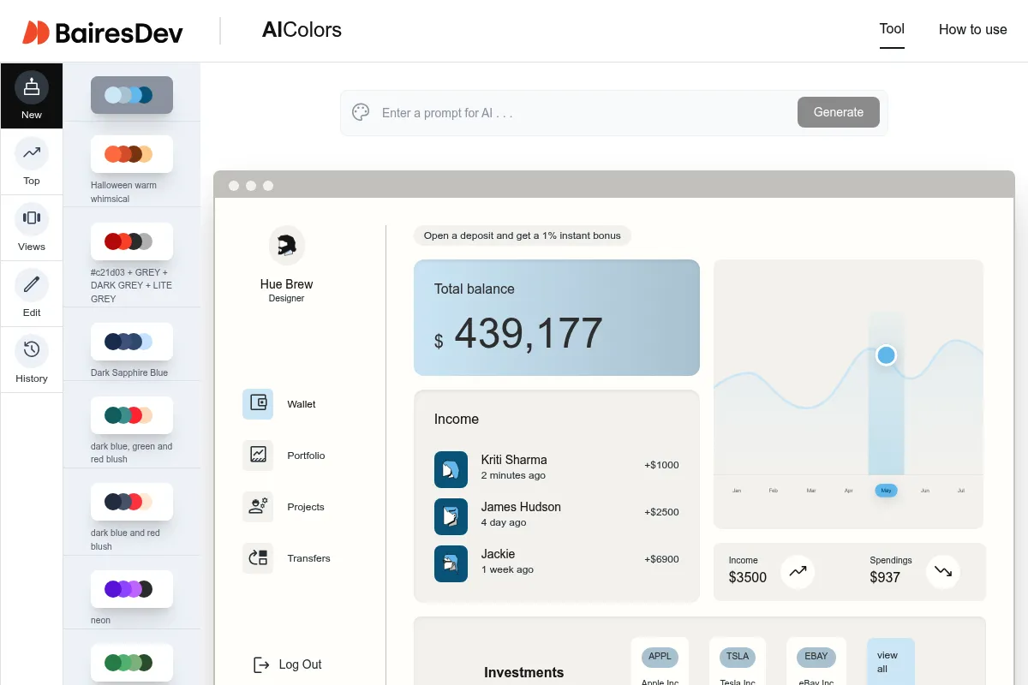The width and height of the screenshot is (1028, 685).
Task: Open the Edit pencil icon
Action: [x=32, y=285]
